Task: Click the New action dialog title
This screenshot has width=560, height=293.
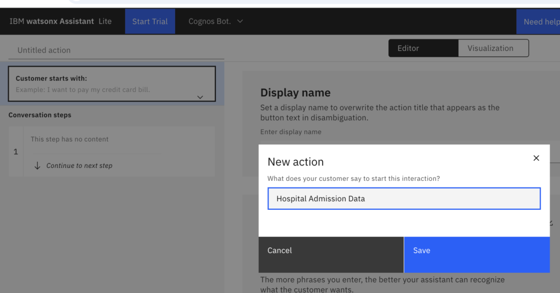Action: (295, 162)
